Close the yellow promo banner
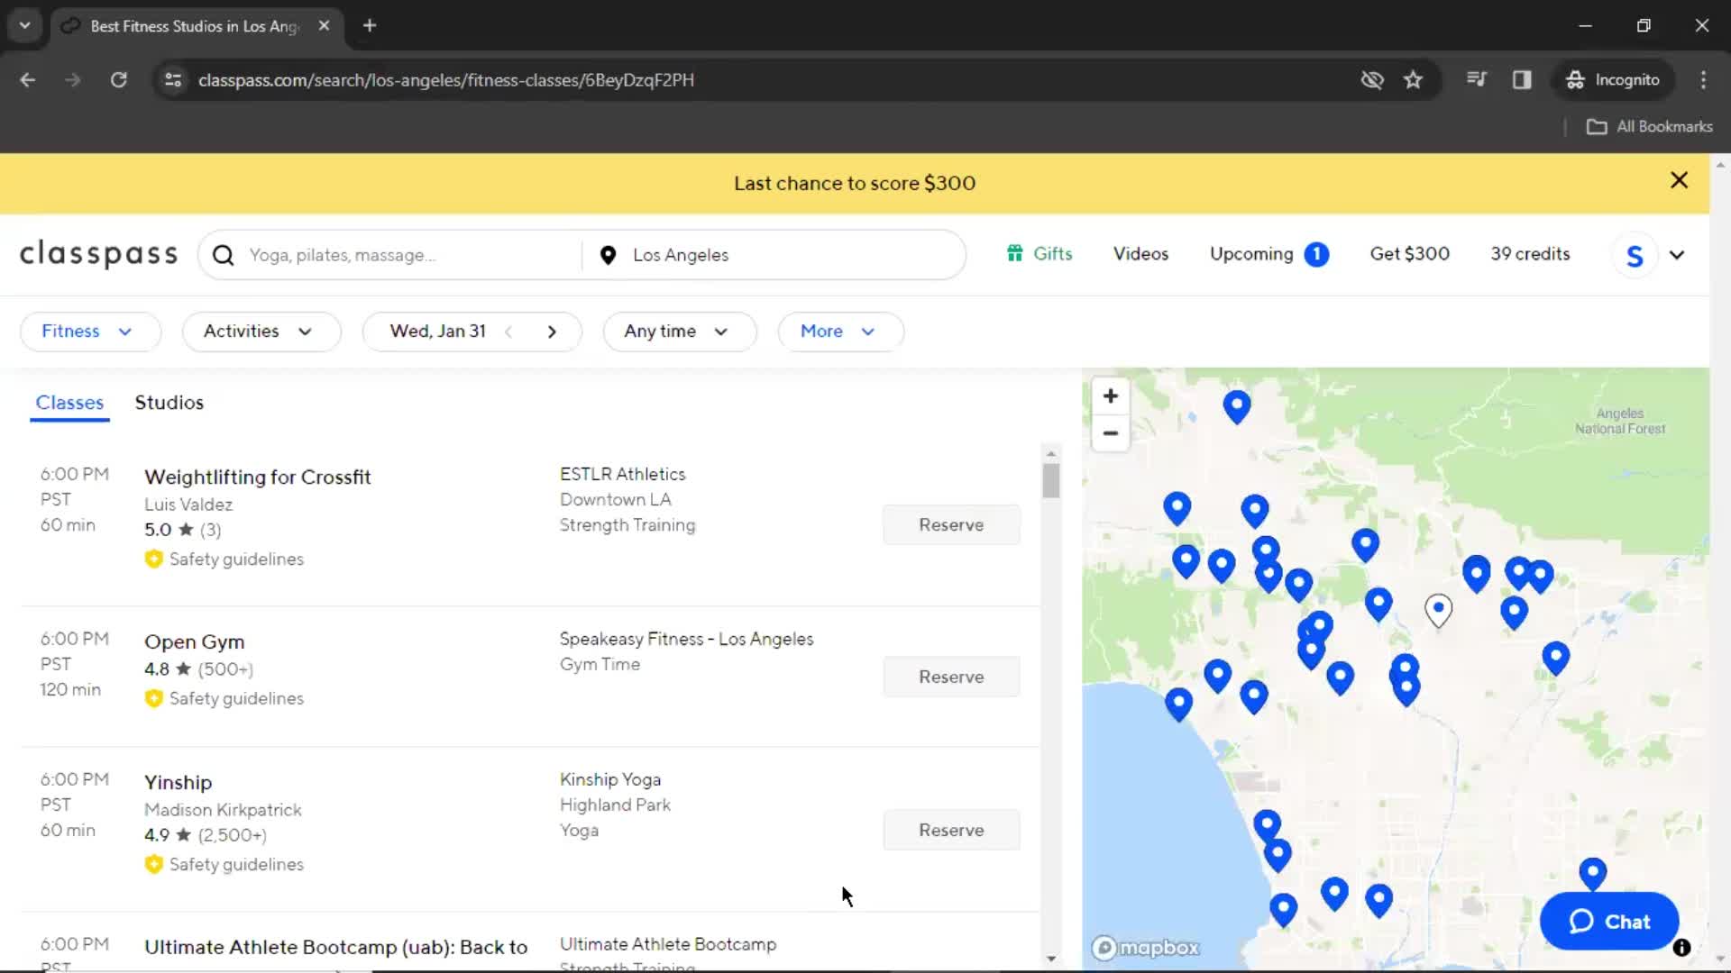The image size is (1731, 973). point(1679,180)
